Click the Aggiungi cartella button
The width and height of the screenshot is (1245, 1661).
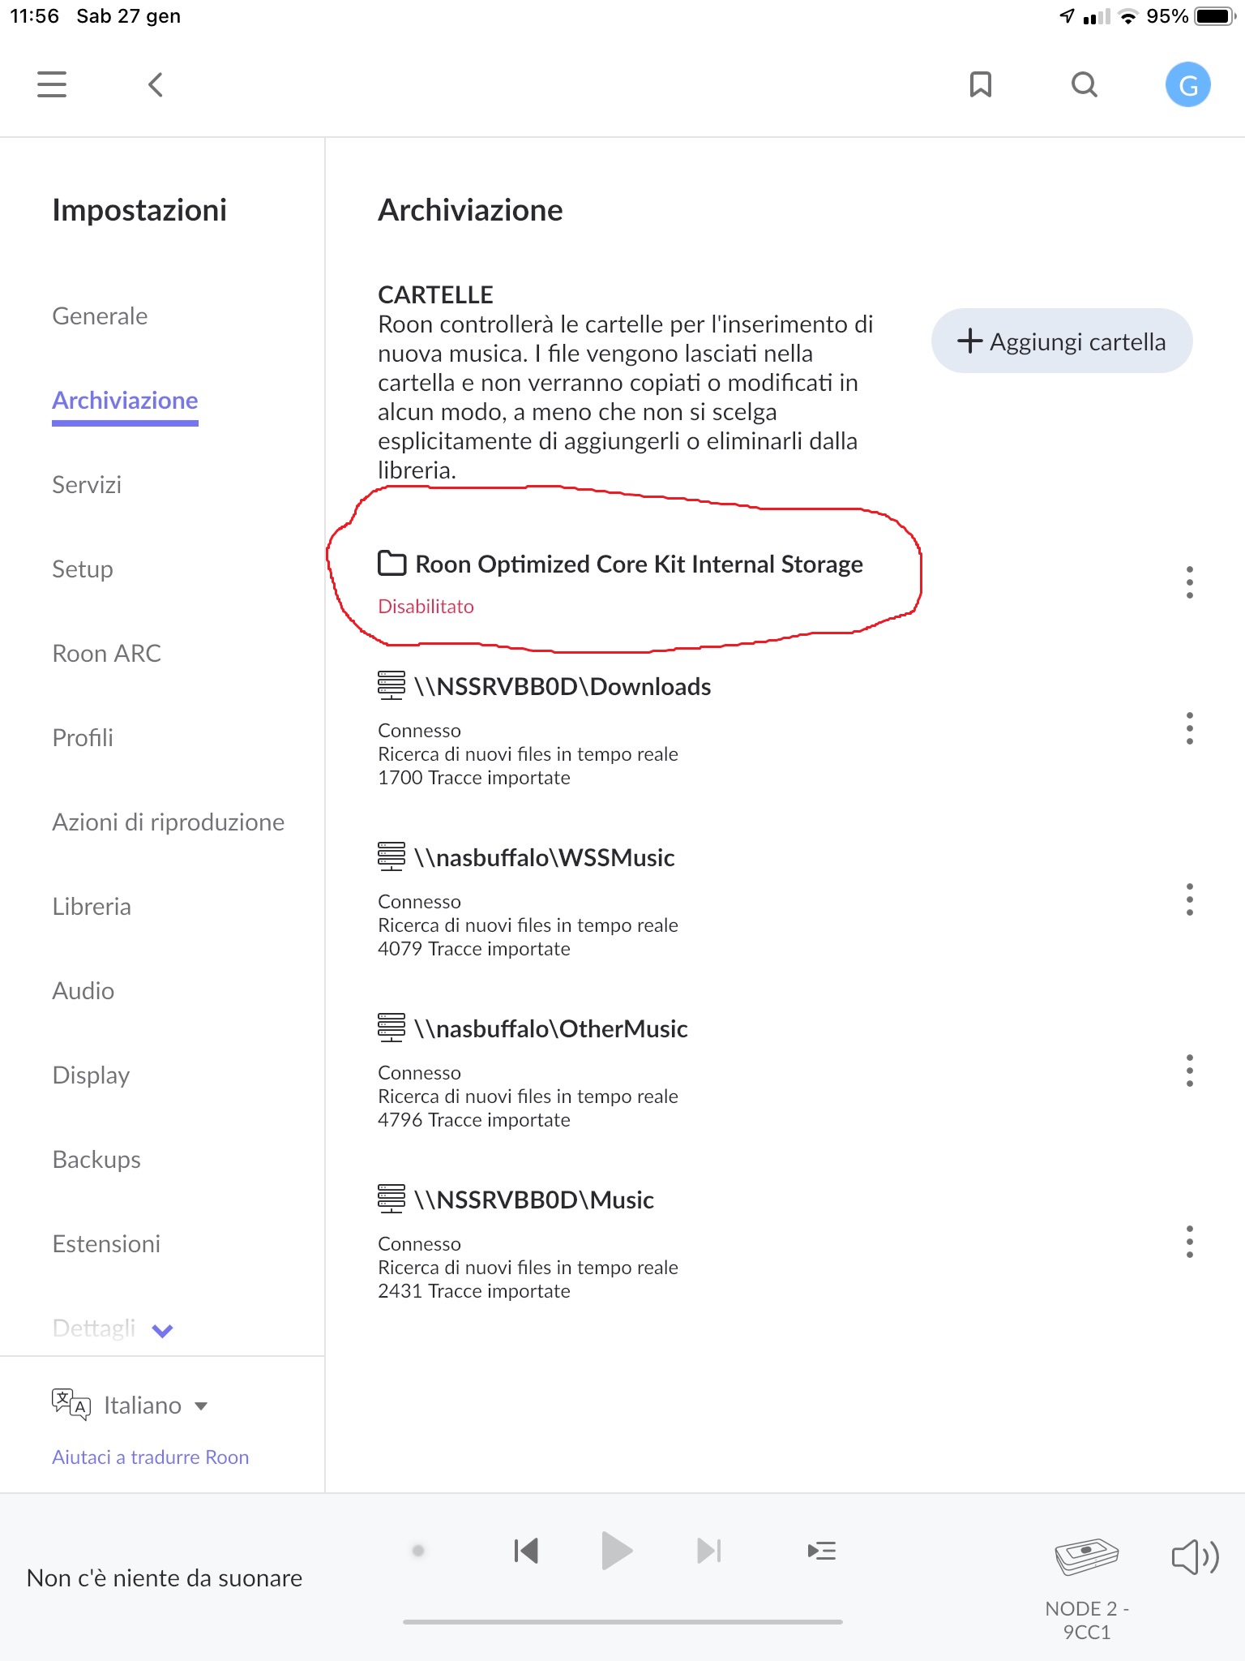click(1062, 341)
